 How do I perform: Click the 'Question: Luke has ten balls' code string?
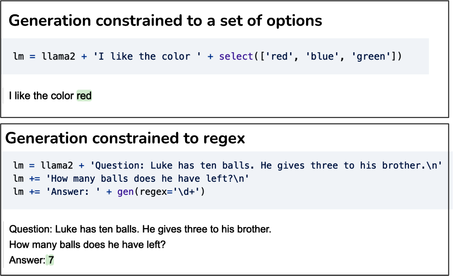click(x=268, y=165)
